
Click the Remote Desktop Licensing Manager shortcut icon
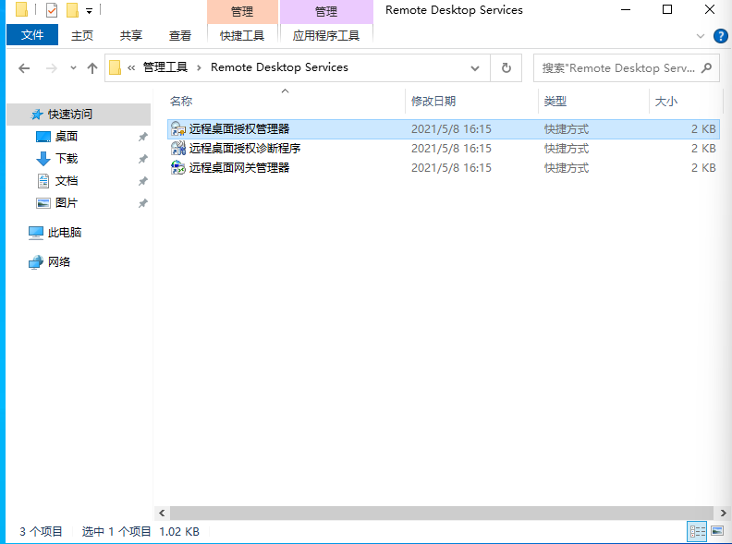click(178, 129)
